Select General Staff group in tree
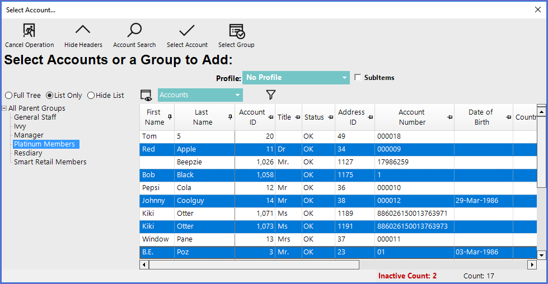This screenshot has height=284, width=548. click(35, 117)
